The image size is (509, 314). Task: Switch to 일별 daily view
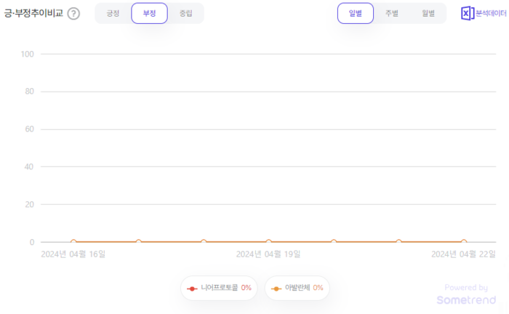coord(356,13)
